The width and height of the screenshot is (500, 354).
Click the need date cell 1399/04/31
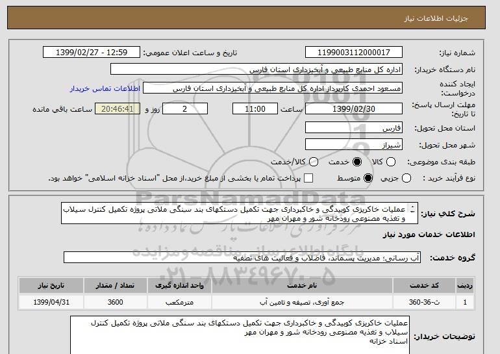point(51,302)
